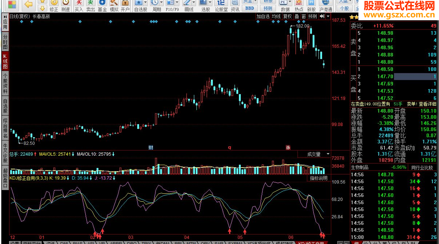Click the MAVOL5: 25741 volume label
This screenshot has width=439, height=244.
(x=55, y=154)
